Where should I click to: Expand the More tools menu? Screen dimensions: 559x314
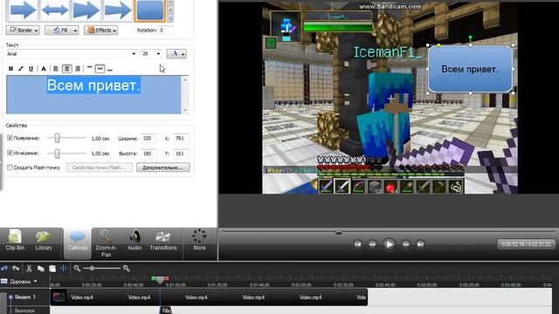pos(199,241)
